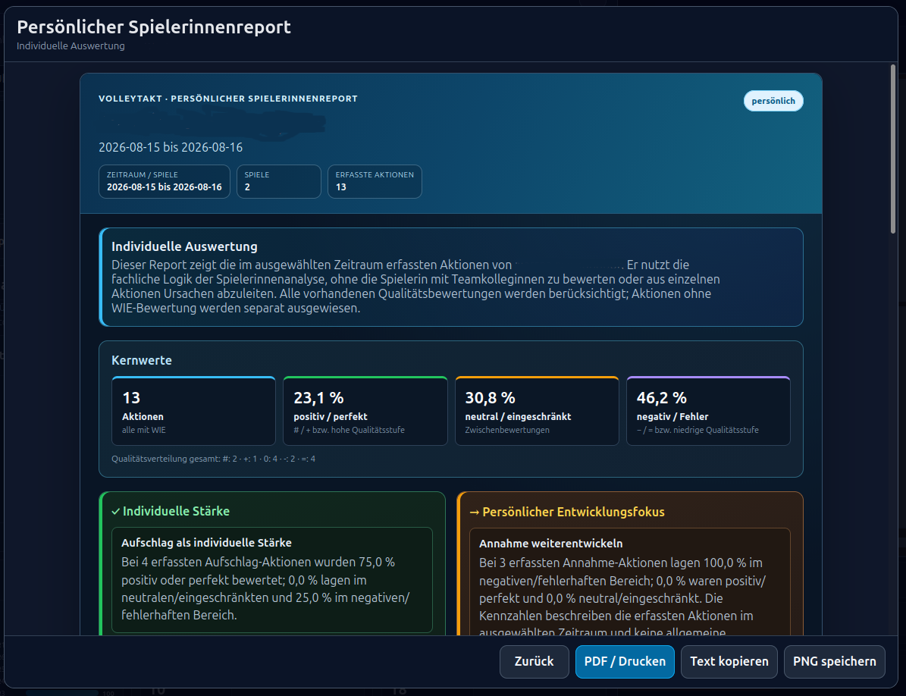The image size is (906, 696).
Task: Click the Individuelle Auswertung section heading
Action: 184,246
